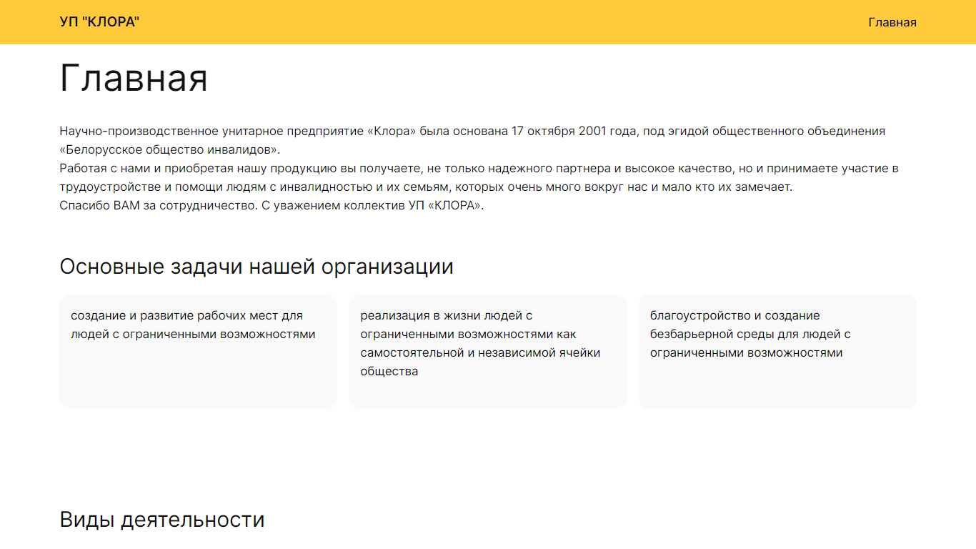This screenshot has height=549, width=976.
Task: Click the text «Белорусское общество инвалидов».
Action: 170,150
